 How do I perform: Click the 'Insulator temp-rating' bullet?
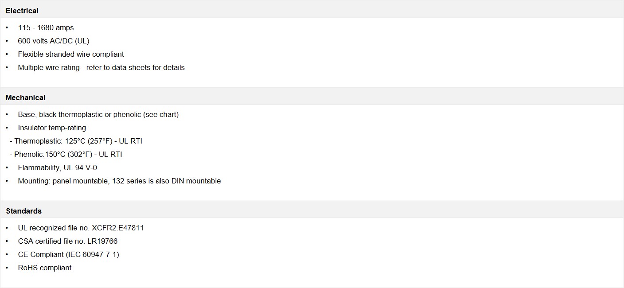(52, 128)
